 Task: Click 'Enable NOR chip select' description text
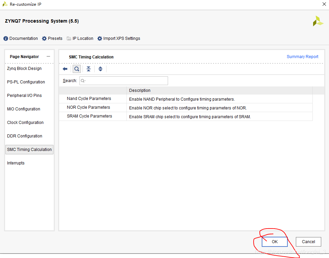[188, 108]
